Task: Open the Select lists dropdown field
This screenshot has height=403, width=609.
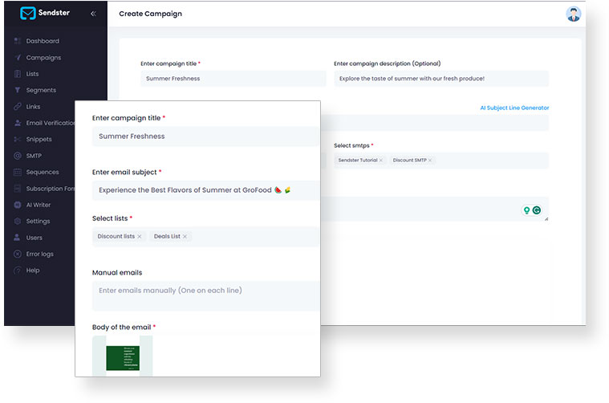Action: (x=205, y=236)
